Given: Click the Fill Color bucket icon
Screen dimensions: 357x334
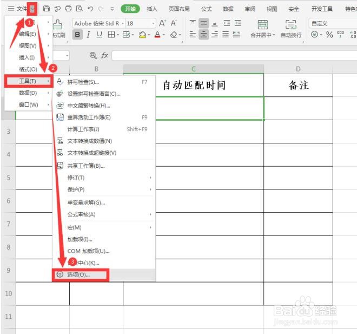Looking at the screenshot, I should [142, 35].
